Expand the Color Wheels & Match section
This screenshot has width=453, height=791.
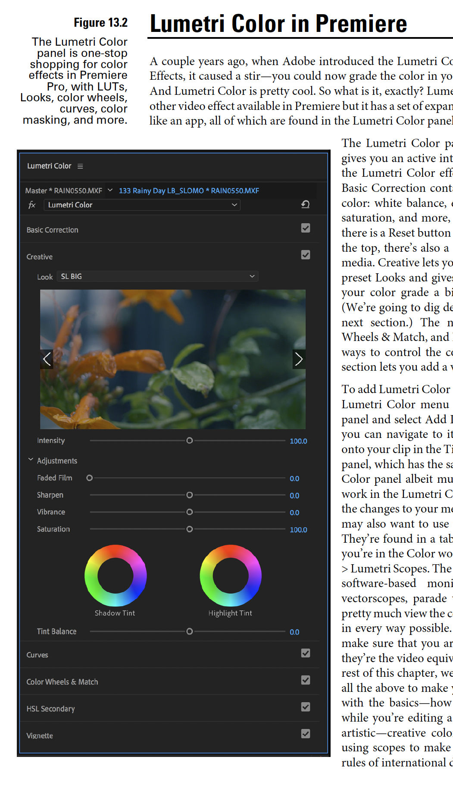tap(62, 682)
